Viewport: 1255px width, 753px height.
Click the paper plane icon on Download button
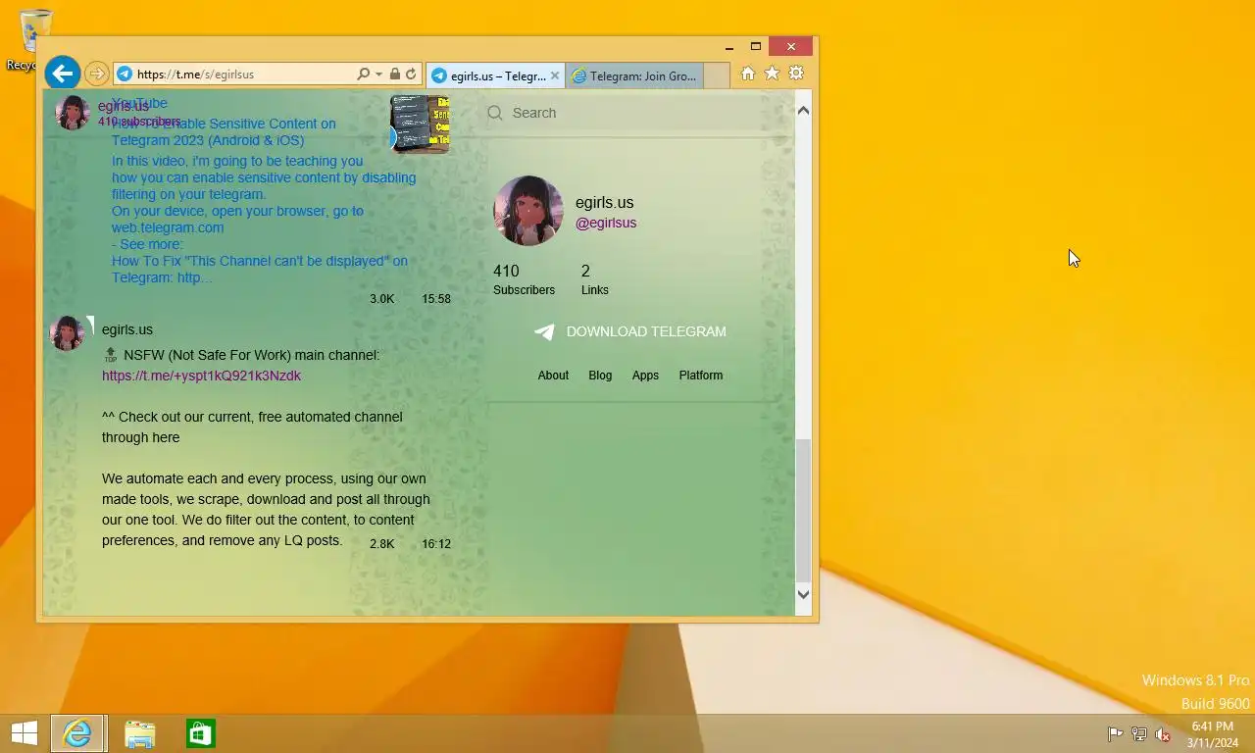click(544, 331)
